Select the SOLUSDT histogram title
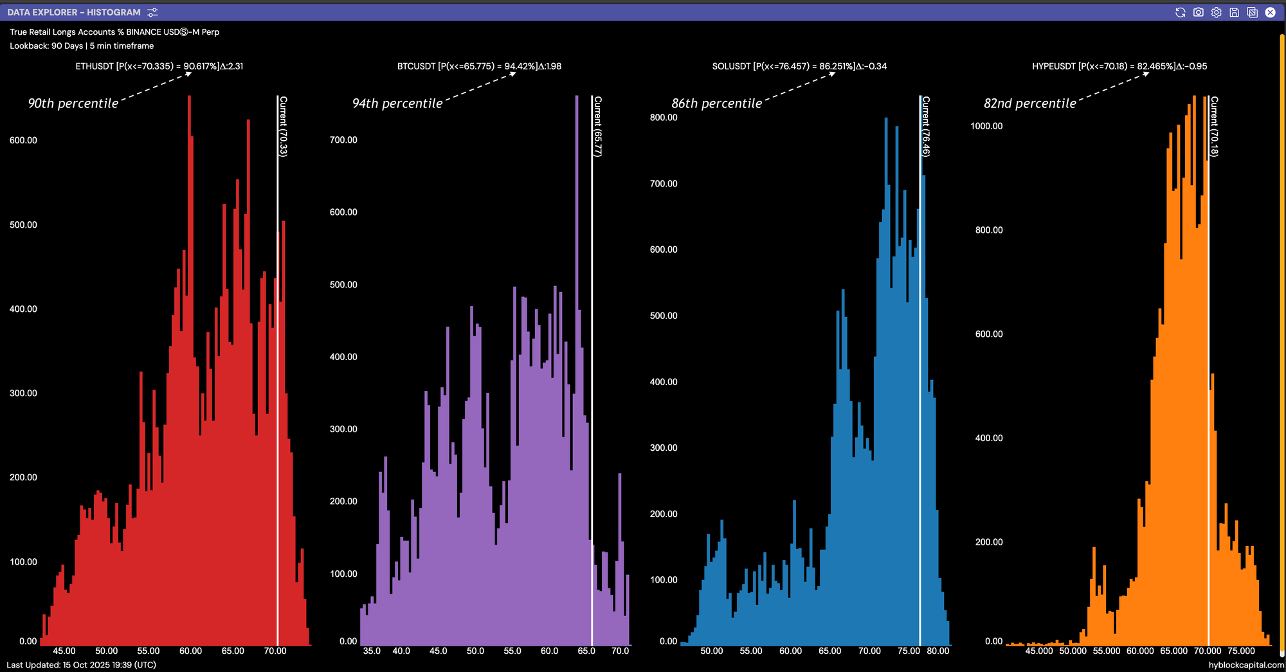Image resolution: width=1286 pixels, height=672 pixels. tap(799, 66)
